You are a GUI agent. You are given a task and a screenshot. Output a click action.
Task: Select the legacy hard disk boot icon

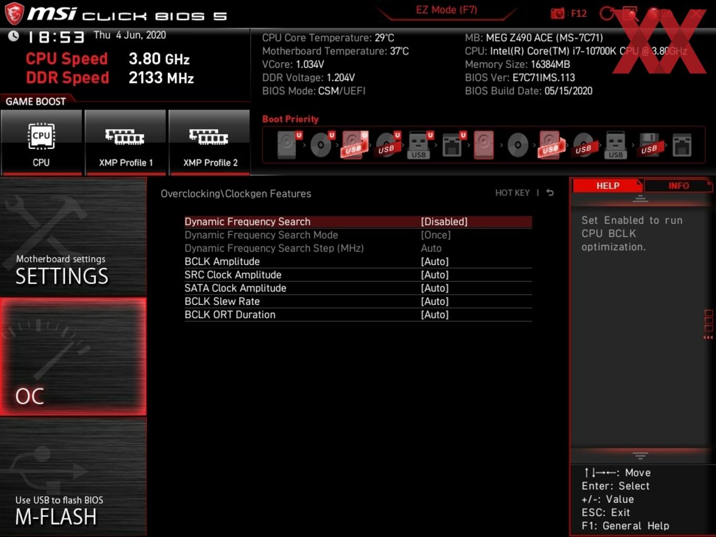(x=484, y=145)
